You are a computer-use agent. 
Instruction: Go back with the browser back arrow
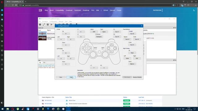[x=6, y=5]
